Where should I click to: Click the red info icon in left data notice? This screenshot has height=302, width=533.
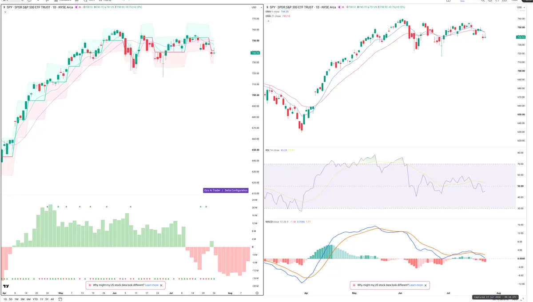pyautogui.click(x=90, y=285)
